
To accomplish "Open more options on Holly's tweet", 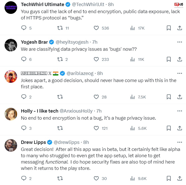I will 179,111.
